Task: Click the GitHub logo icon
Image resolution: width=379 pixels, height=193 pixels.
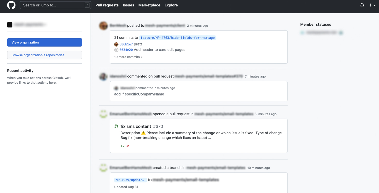Action: point(11,5)
